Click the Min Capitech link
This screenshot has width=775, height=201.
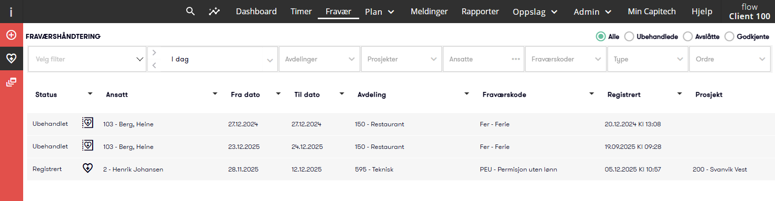tap(651, 11)
